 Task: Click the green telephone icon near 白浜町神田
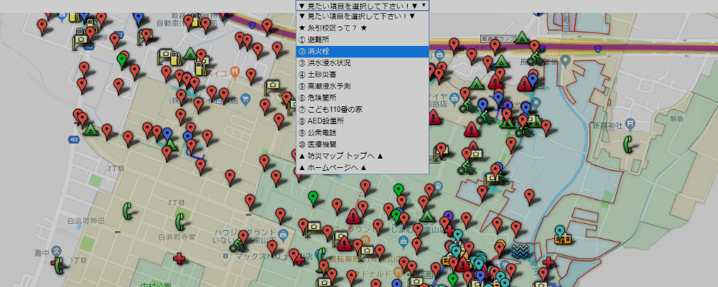pyautogui.click(x=127, y=210)
